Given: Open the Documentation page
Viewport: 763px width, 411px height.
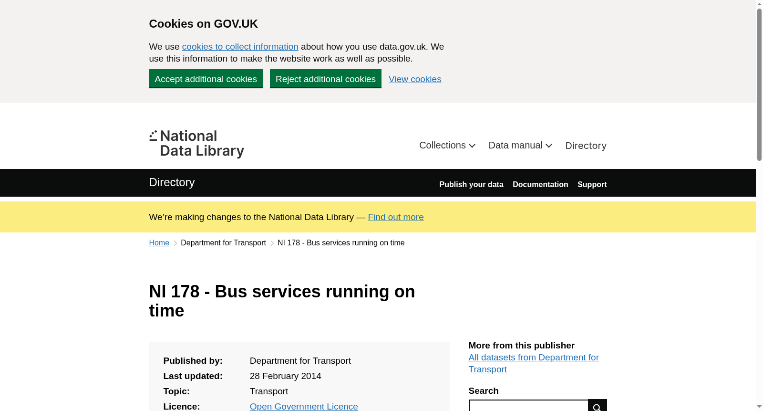Looking at the screenshot, I should [x=540, y=184].
